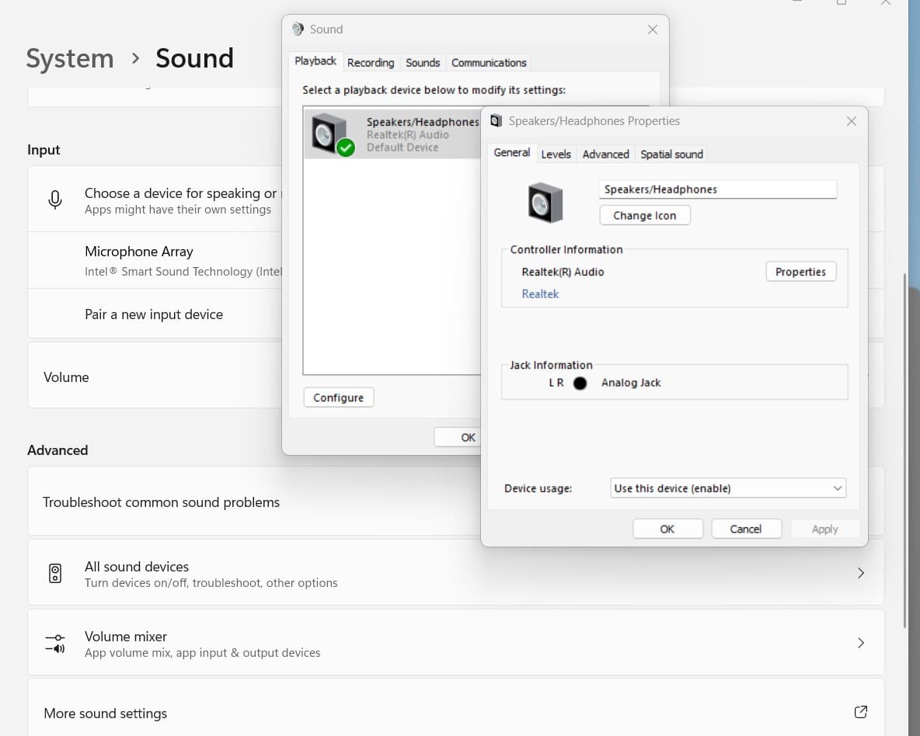The width and height of the screenshot is (920, 736).
Task: Click the More sound settings external link icon
Action: [x=860, y=712]
